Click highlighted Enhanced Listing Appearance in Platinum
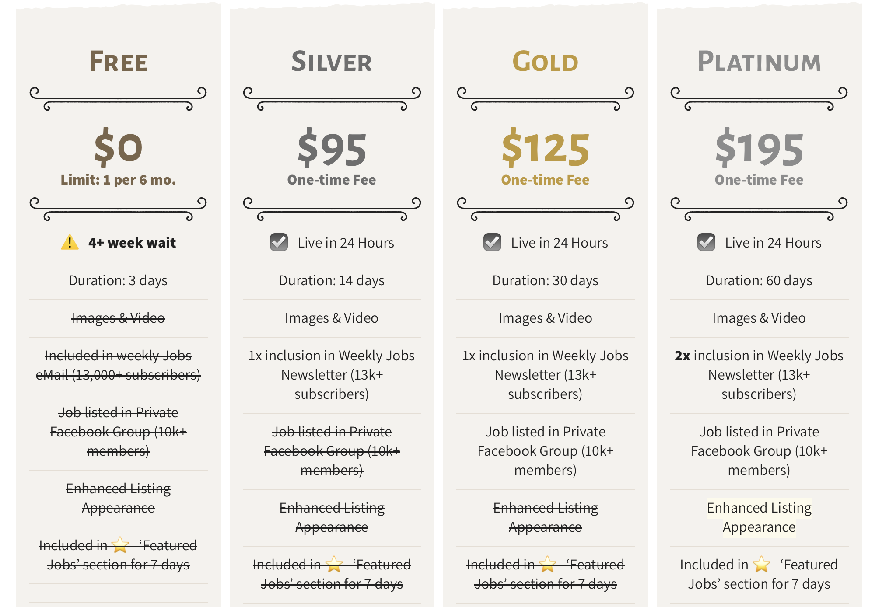The width and height of the screenshot is (882, 607). 759,517
